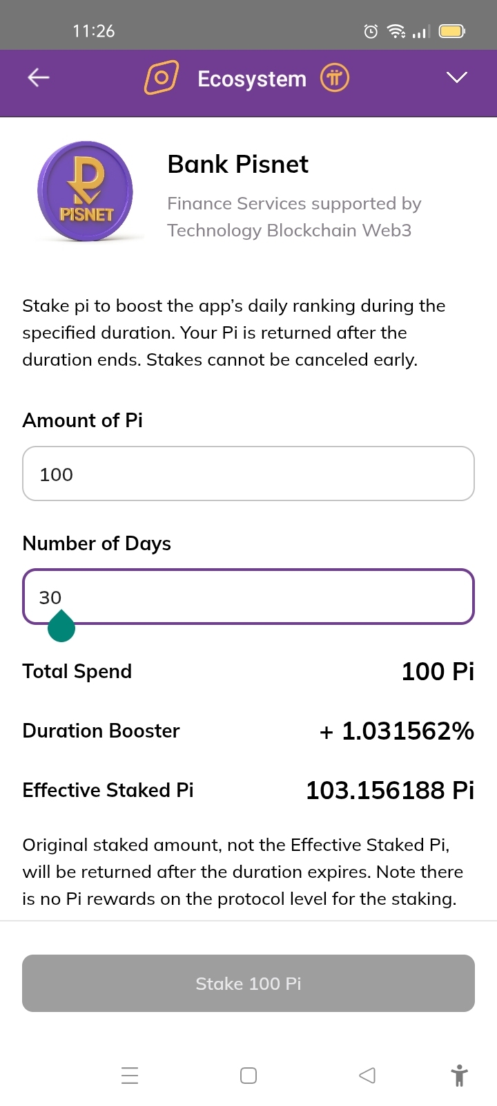497x1106 pixels.
Task: Expand the header chevron dropdown
Action: [457, 77]
